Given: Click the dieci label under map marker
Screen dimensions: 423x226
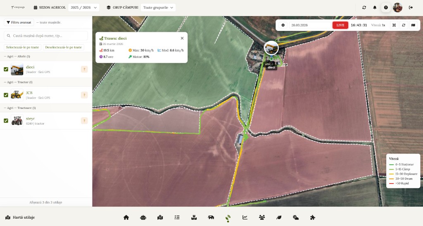Looking at the screenshot, I should pyautogui.click(x=271, y=67).
